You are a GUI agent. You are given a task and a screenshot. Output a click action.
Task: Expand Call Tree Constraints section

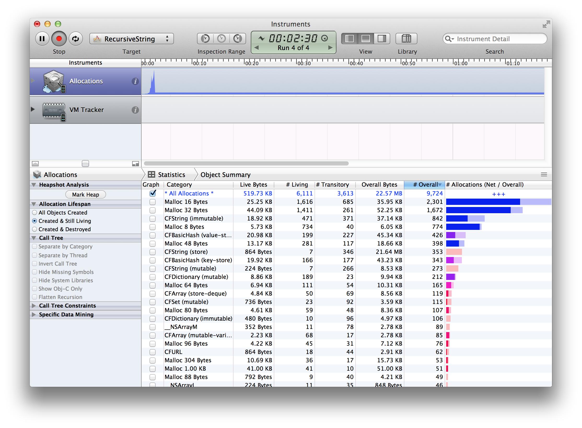[34, 305]
